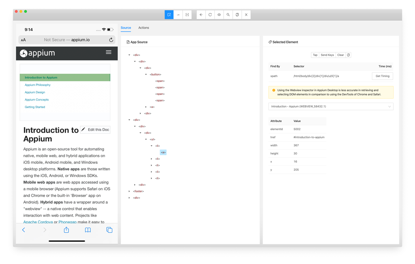Collapse the <button> node arrow
The height and width of the screenshot is (264, 415).
tap(146, 74)
